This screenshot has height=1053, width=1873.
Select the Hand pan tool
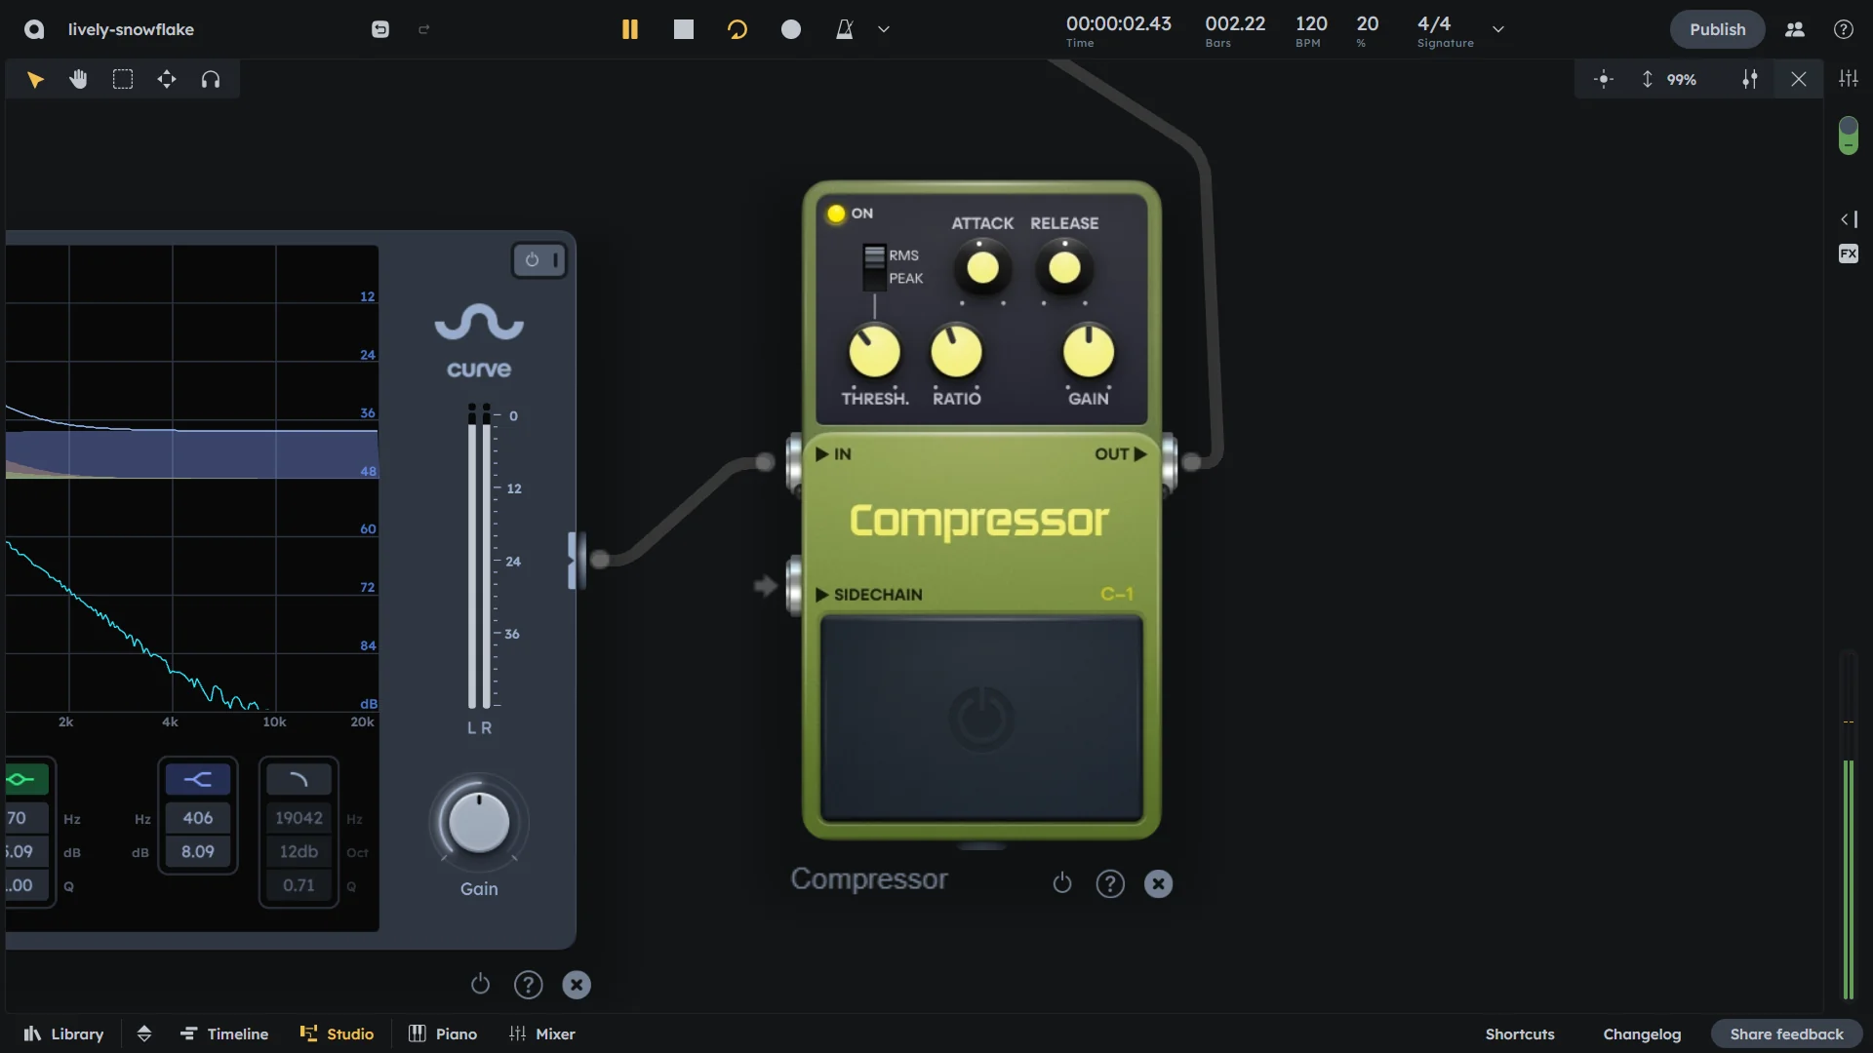coord(78,79)
